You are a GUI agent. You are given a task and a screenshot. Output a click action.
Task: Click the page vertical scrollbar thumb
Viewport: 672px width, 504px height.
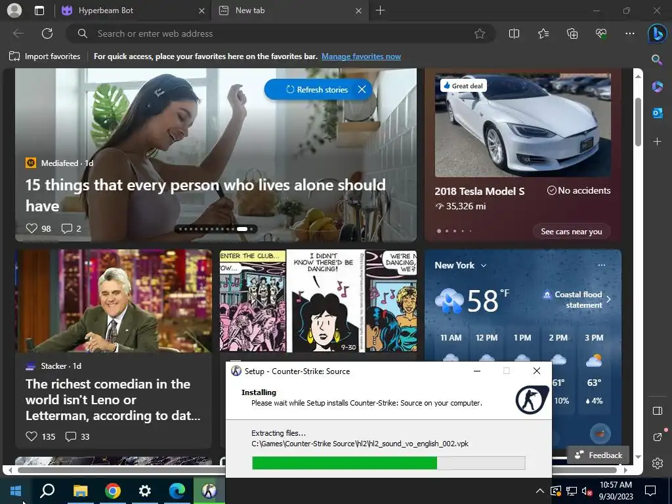tap(638, 122)
